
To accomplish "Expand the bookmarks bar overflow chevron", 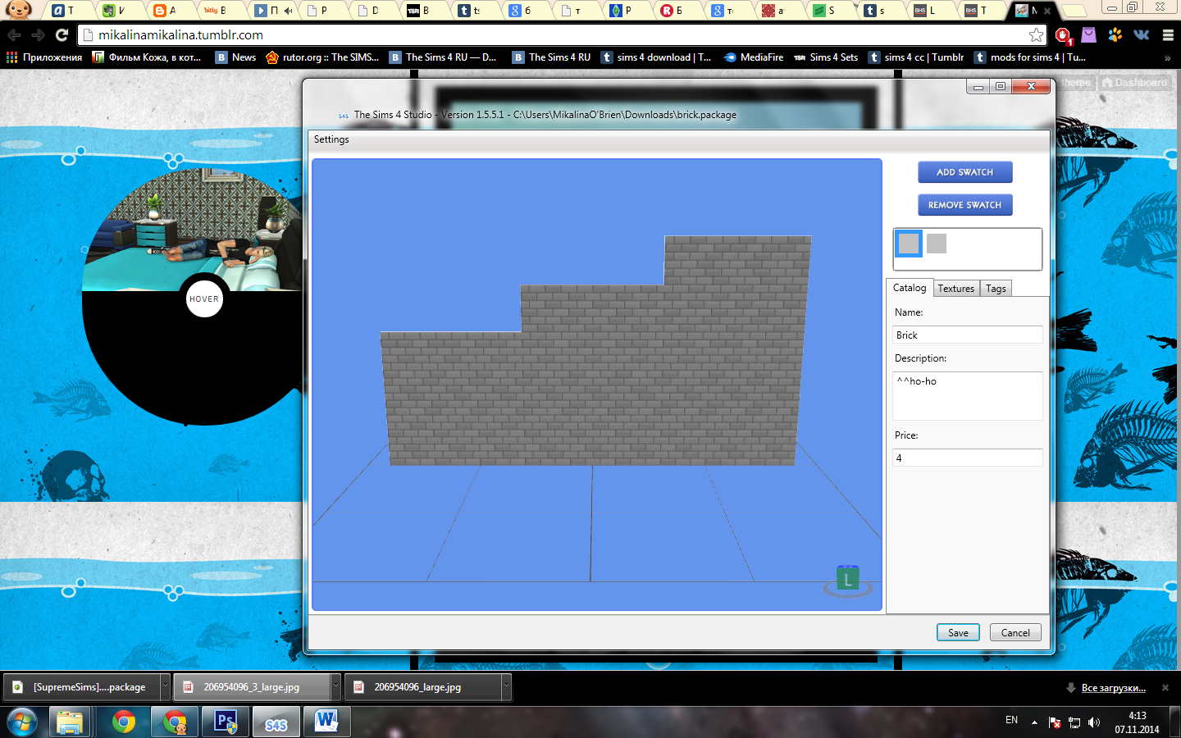I will point(1167,57).
